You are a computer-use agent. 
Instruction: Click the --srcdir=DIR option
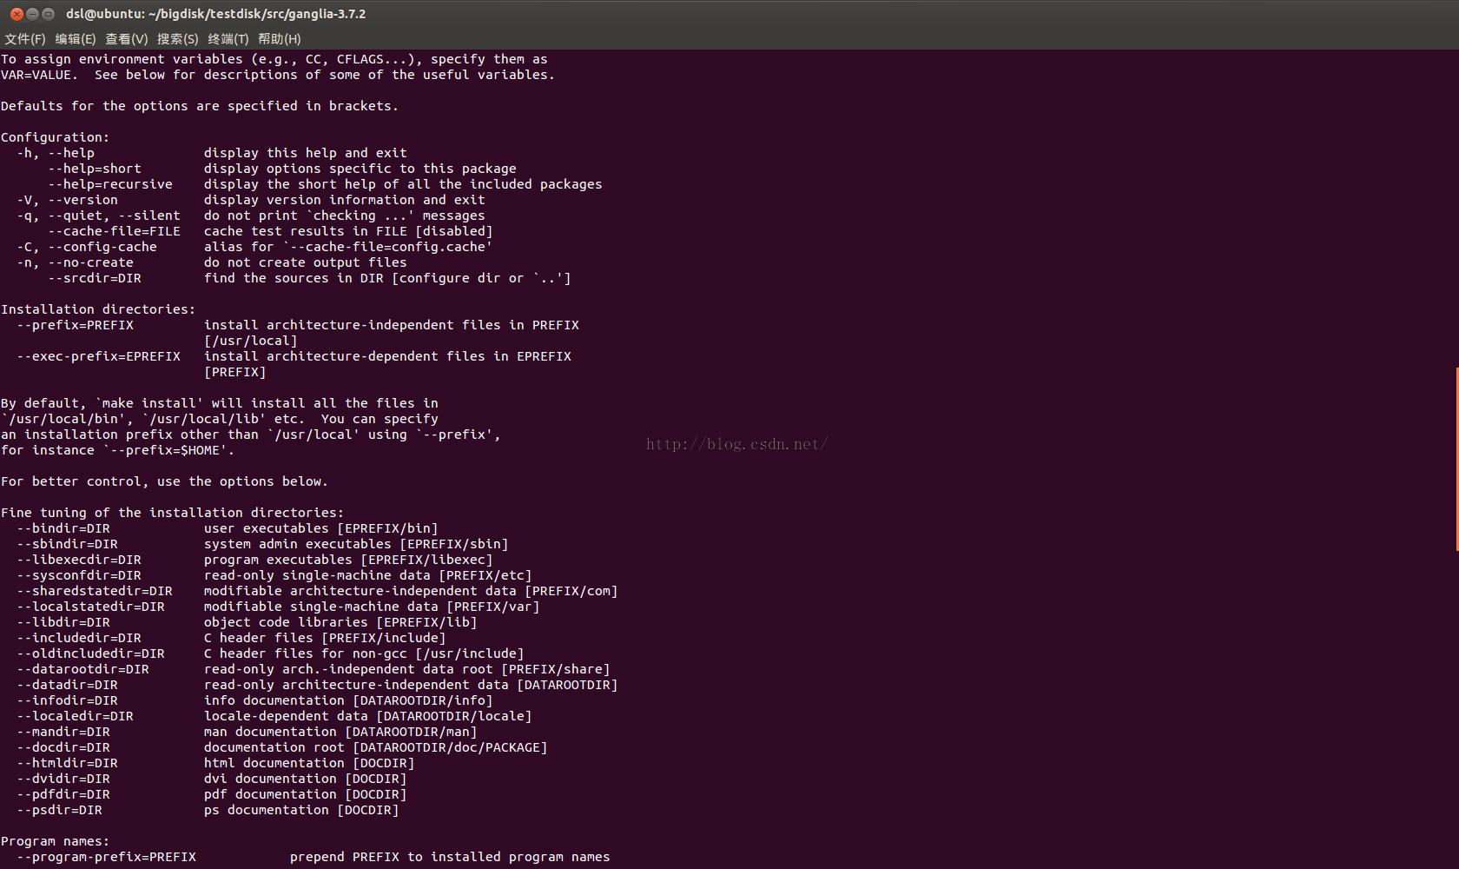(x=95, y=278)
